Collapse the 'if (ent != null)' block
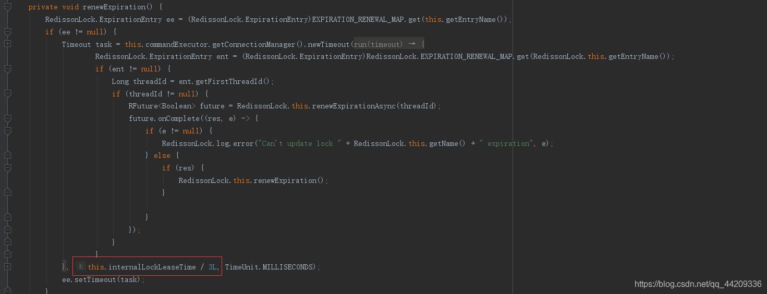 pyautogui.click(x=7, y=69)
